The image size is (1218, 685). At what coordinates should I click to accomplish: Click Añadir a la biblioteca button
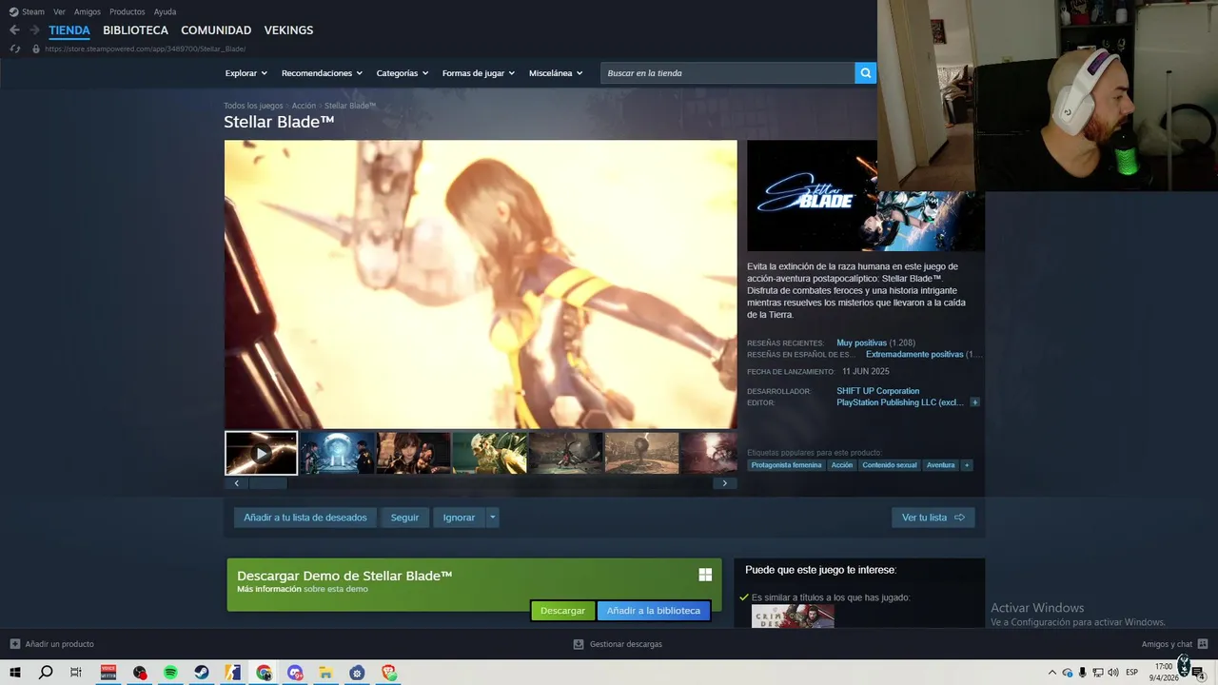[x=654, y=611]
